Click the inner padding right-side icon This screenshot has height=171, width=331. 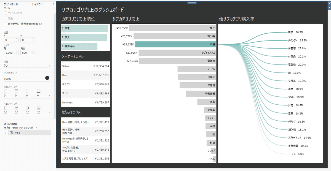coord(28,108)
